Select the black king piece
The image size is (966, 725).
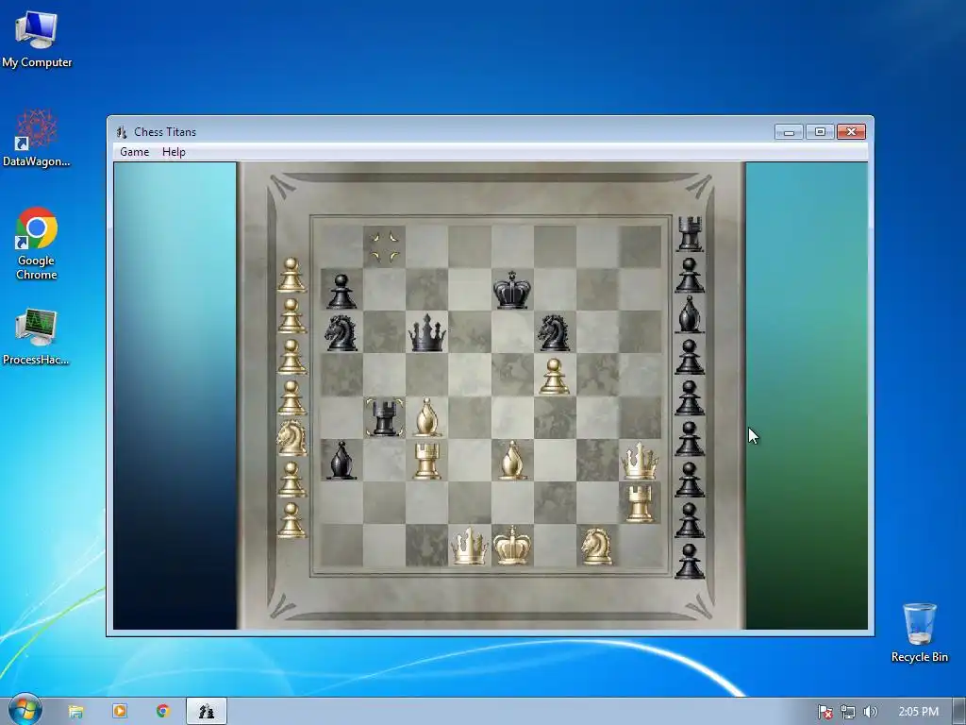tap(512, 290)
